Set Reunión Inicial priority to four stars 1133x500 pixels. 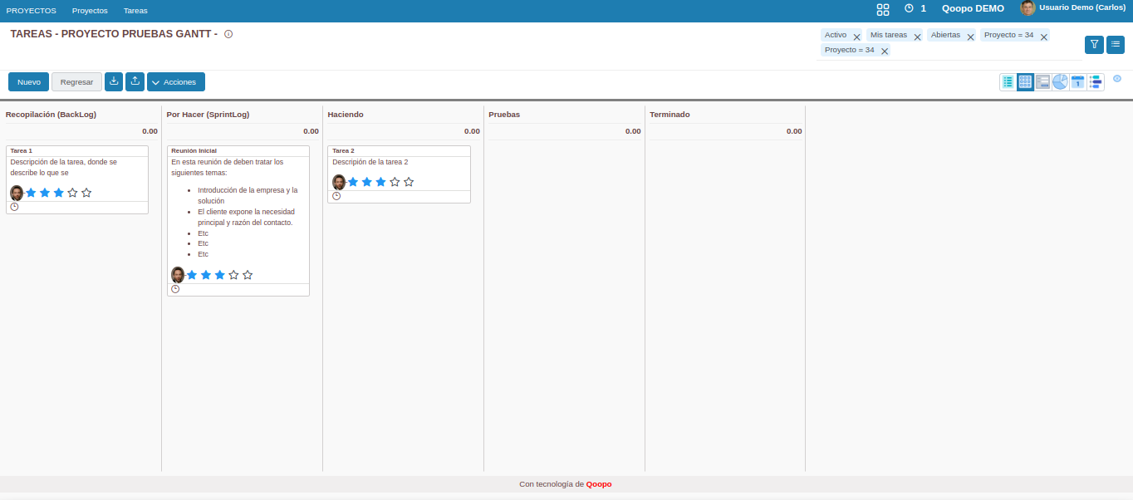[x=234, y=275]
